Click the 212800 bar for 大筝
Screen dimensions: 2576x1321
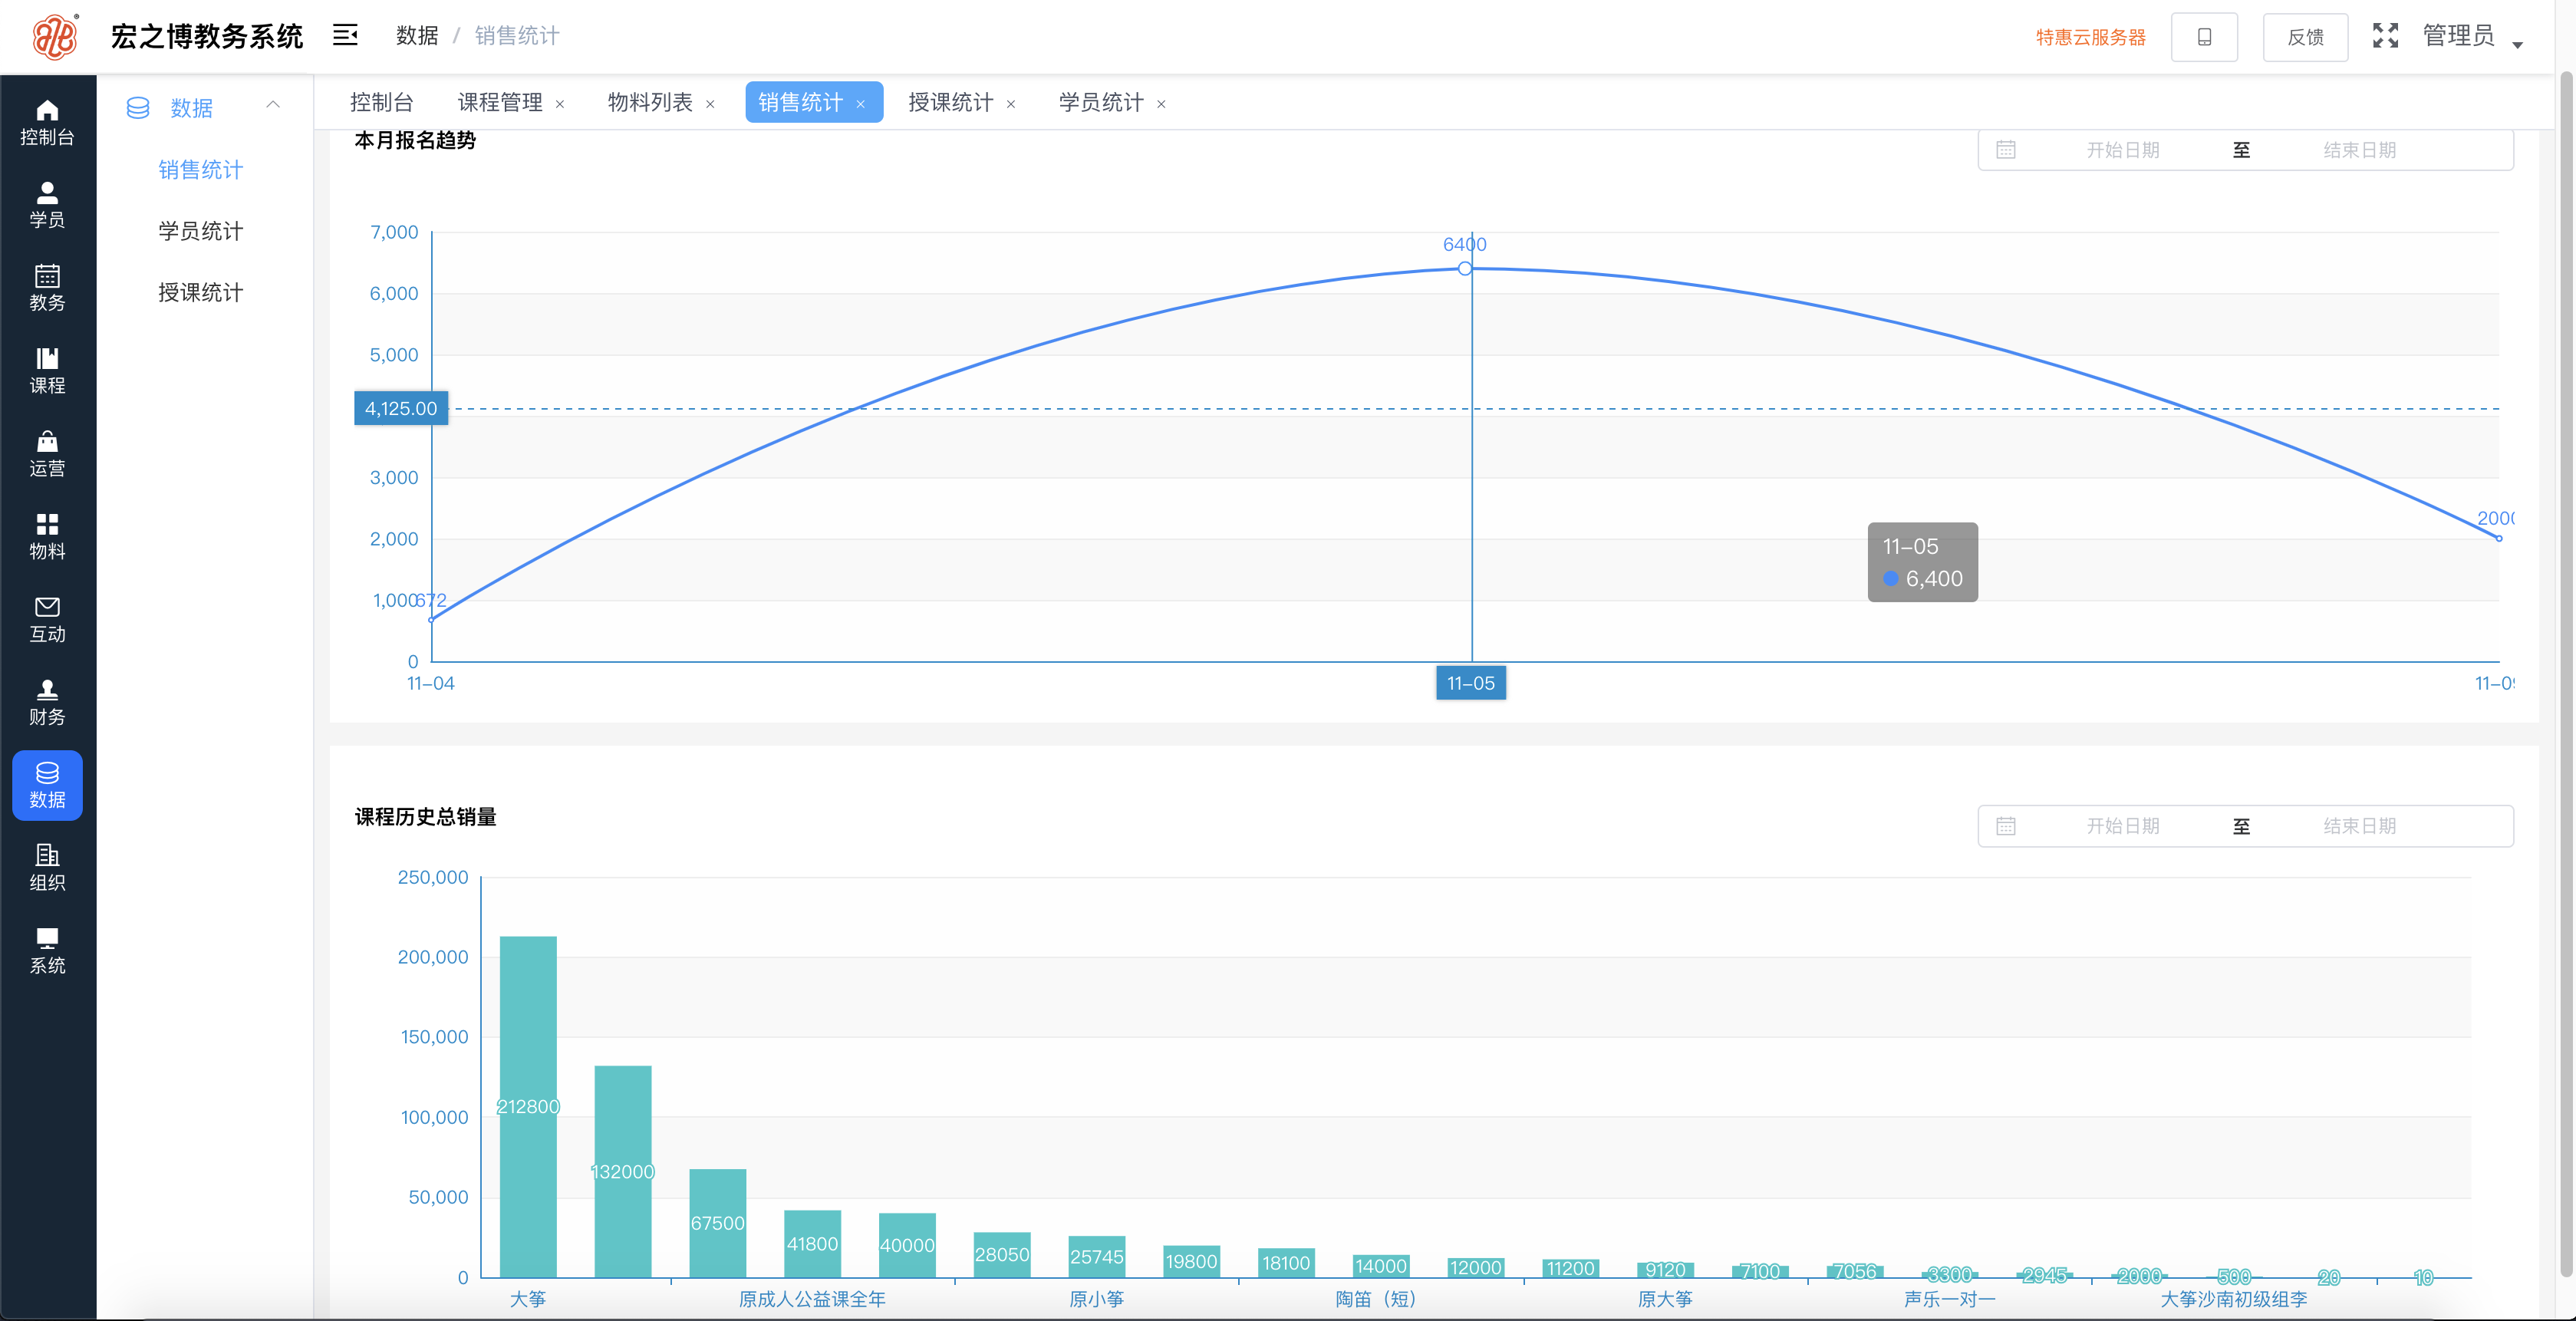(528, 1107)
